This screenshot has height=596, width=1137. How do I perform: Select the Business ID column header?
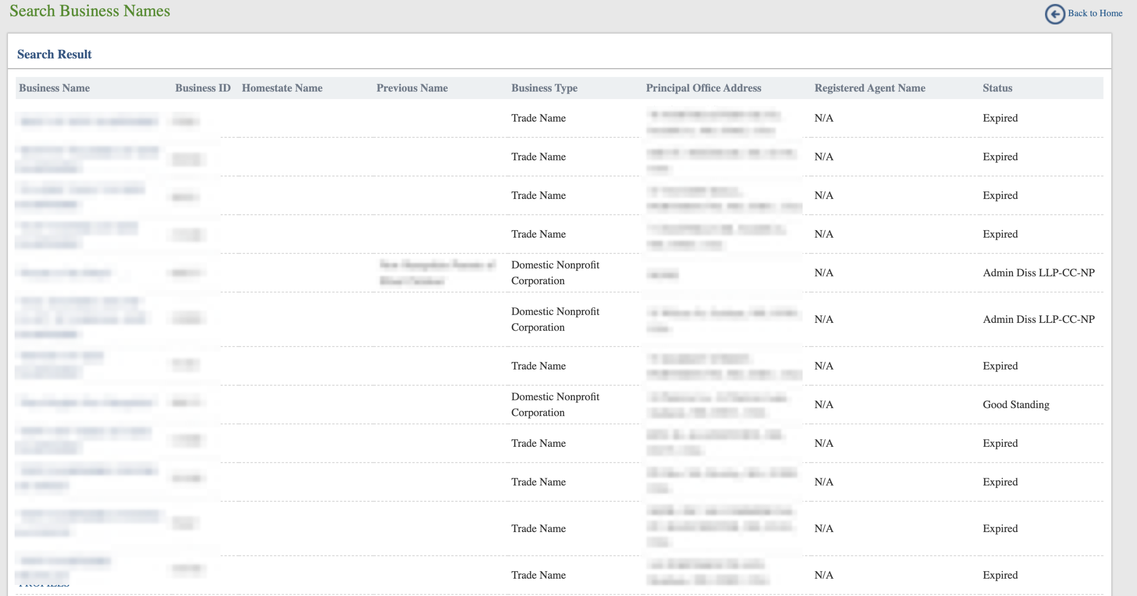pyautogui.click(x=203, y=88)
